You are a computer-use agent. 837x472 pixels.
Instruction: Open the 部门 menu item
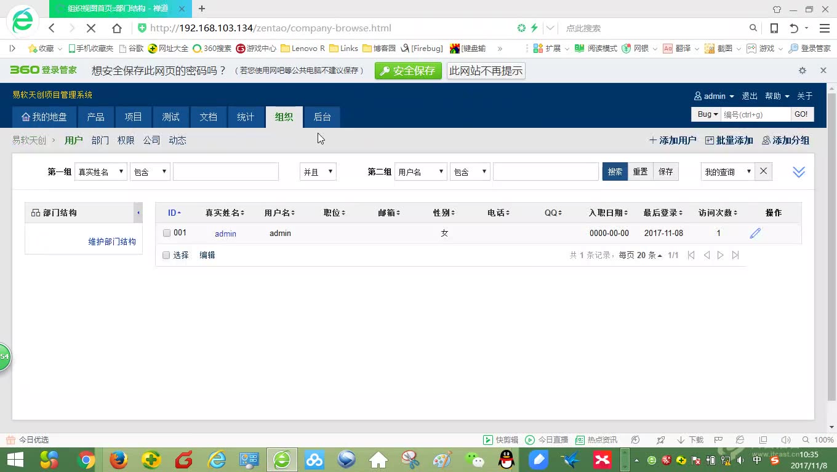point(100,140)
